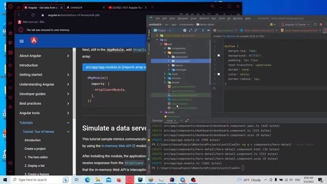The width and height of the screenshot is (327, 184).
Task: Open the Window menu in WebStorm
Action: (x=238, y=18)
